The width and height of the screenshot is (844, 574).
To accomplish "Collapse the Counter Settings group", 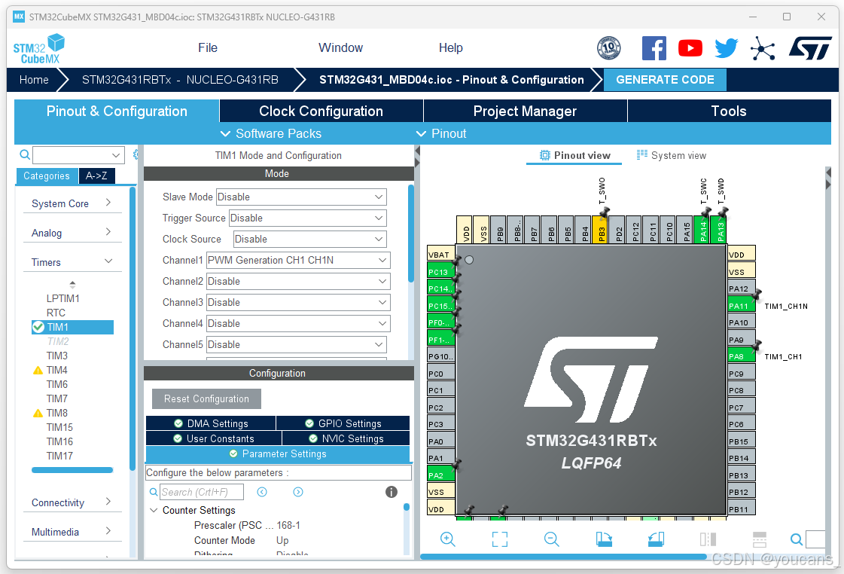I will point(154,510).
